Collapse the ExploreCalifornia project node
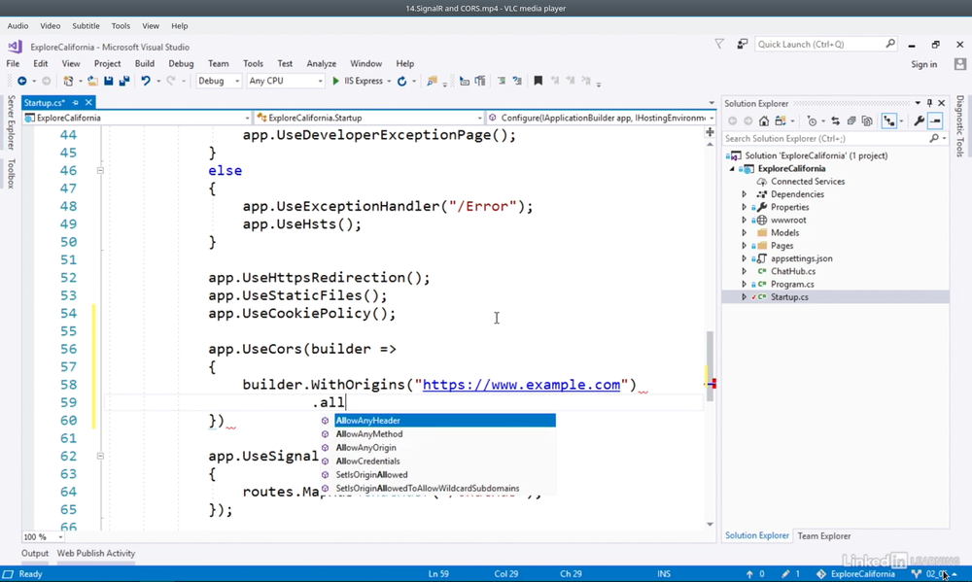The image size is (972, 582). coord(732,169)
